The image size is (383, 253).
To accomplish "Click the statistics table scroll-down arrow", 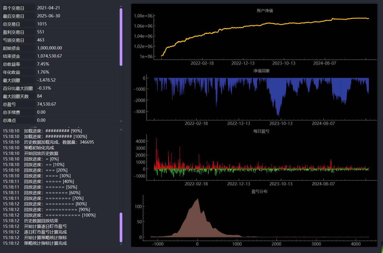I will coord(121,121).
